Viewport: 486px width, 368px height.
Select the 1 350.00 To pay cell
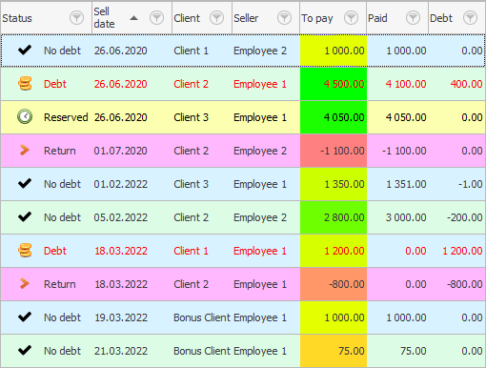[334, 184]
